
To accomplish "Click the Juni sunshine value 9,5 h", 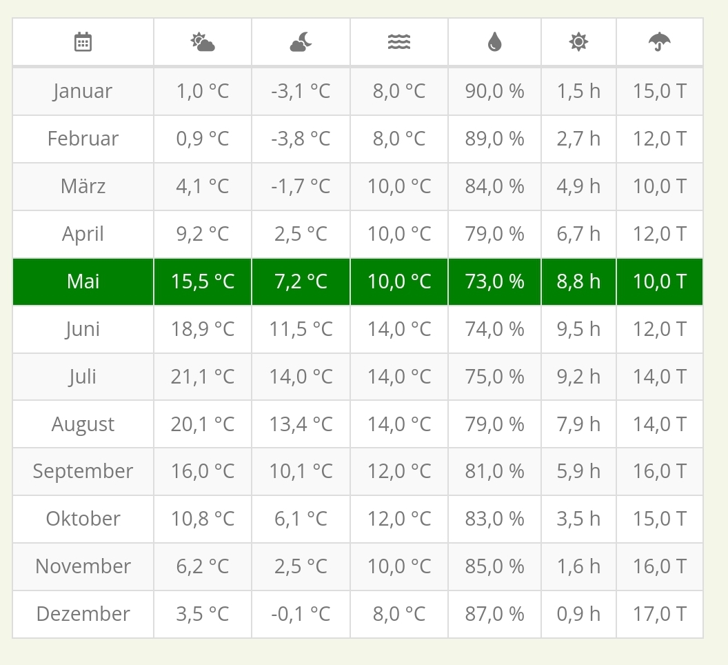I will coord(578,329).
